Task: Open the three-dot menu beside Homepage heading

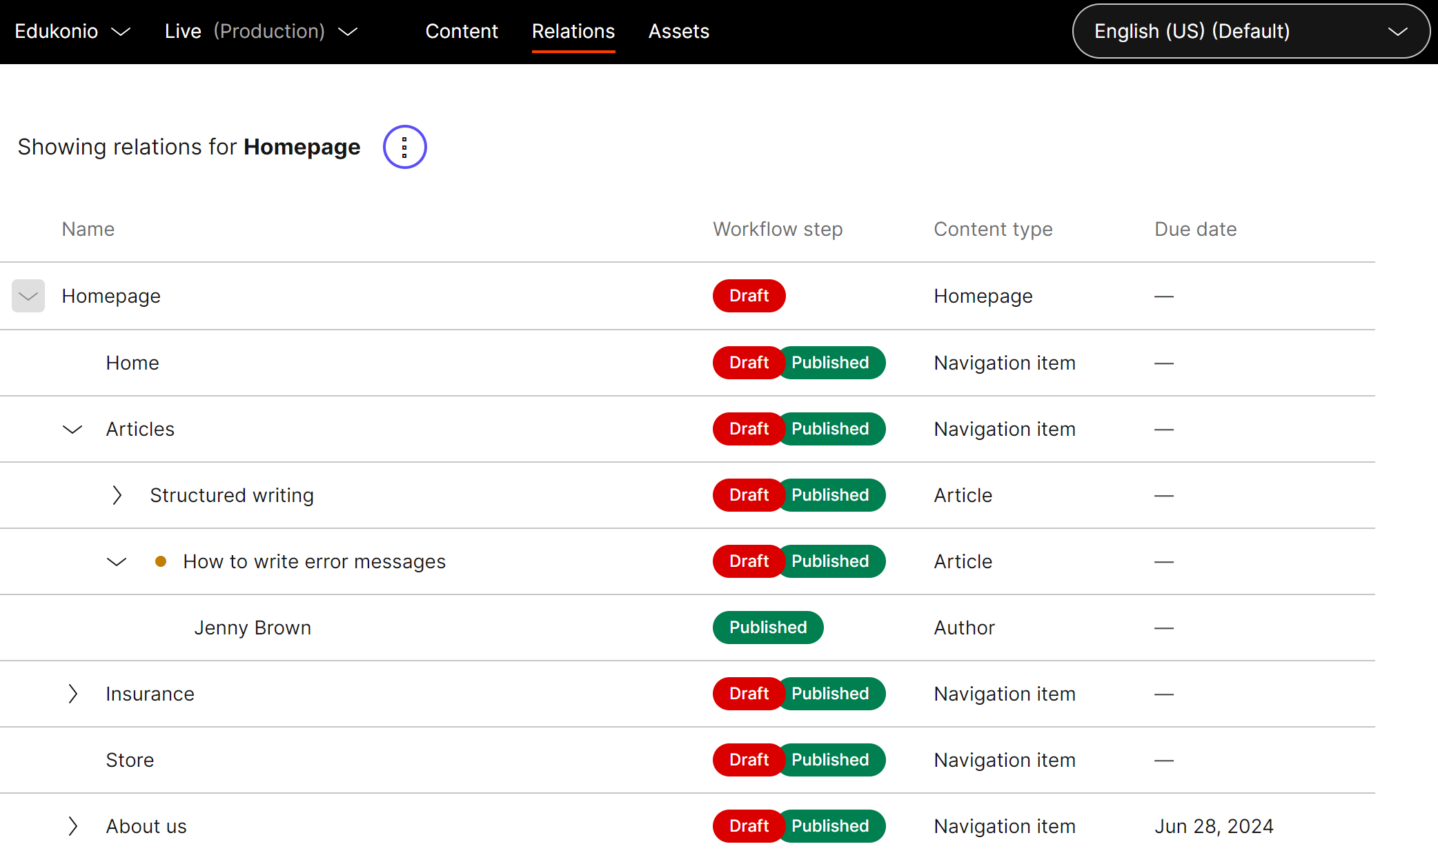Action: pyautogui.click(x=404, y=147)
